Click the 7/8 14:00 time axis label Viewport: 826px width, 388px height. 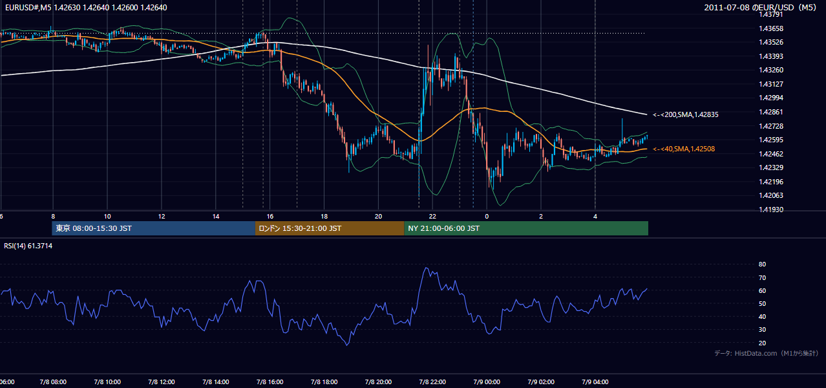coord(216,382)
